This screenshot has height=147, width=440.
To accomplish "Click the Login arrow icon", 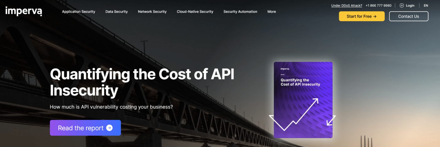I will [x=401, y=5].
